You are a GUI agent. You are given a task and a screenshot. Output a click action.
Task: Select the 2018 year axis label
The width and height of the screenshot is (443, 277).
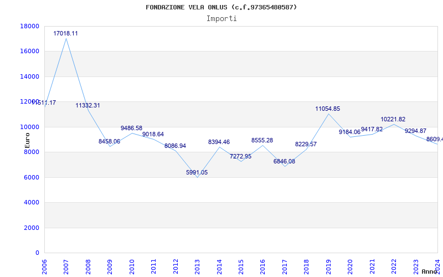[306, 266]
